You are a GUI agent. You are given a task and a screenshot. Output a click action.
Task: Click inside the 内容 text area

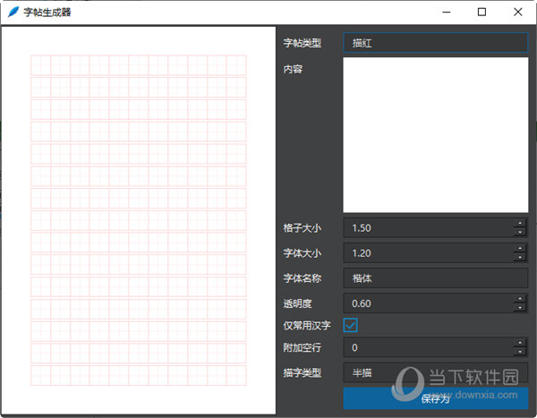(436, 135)
